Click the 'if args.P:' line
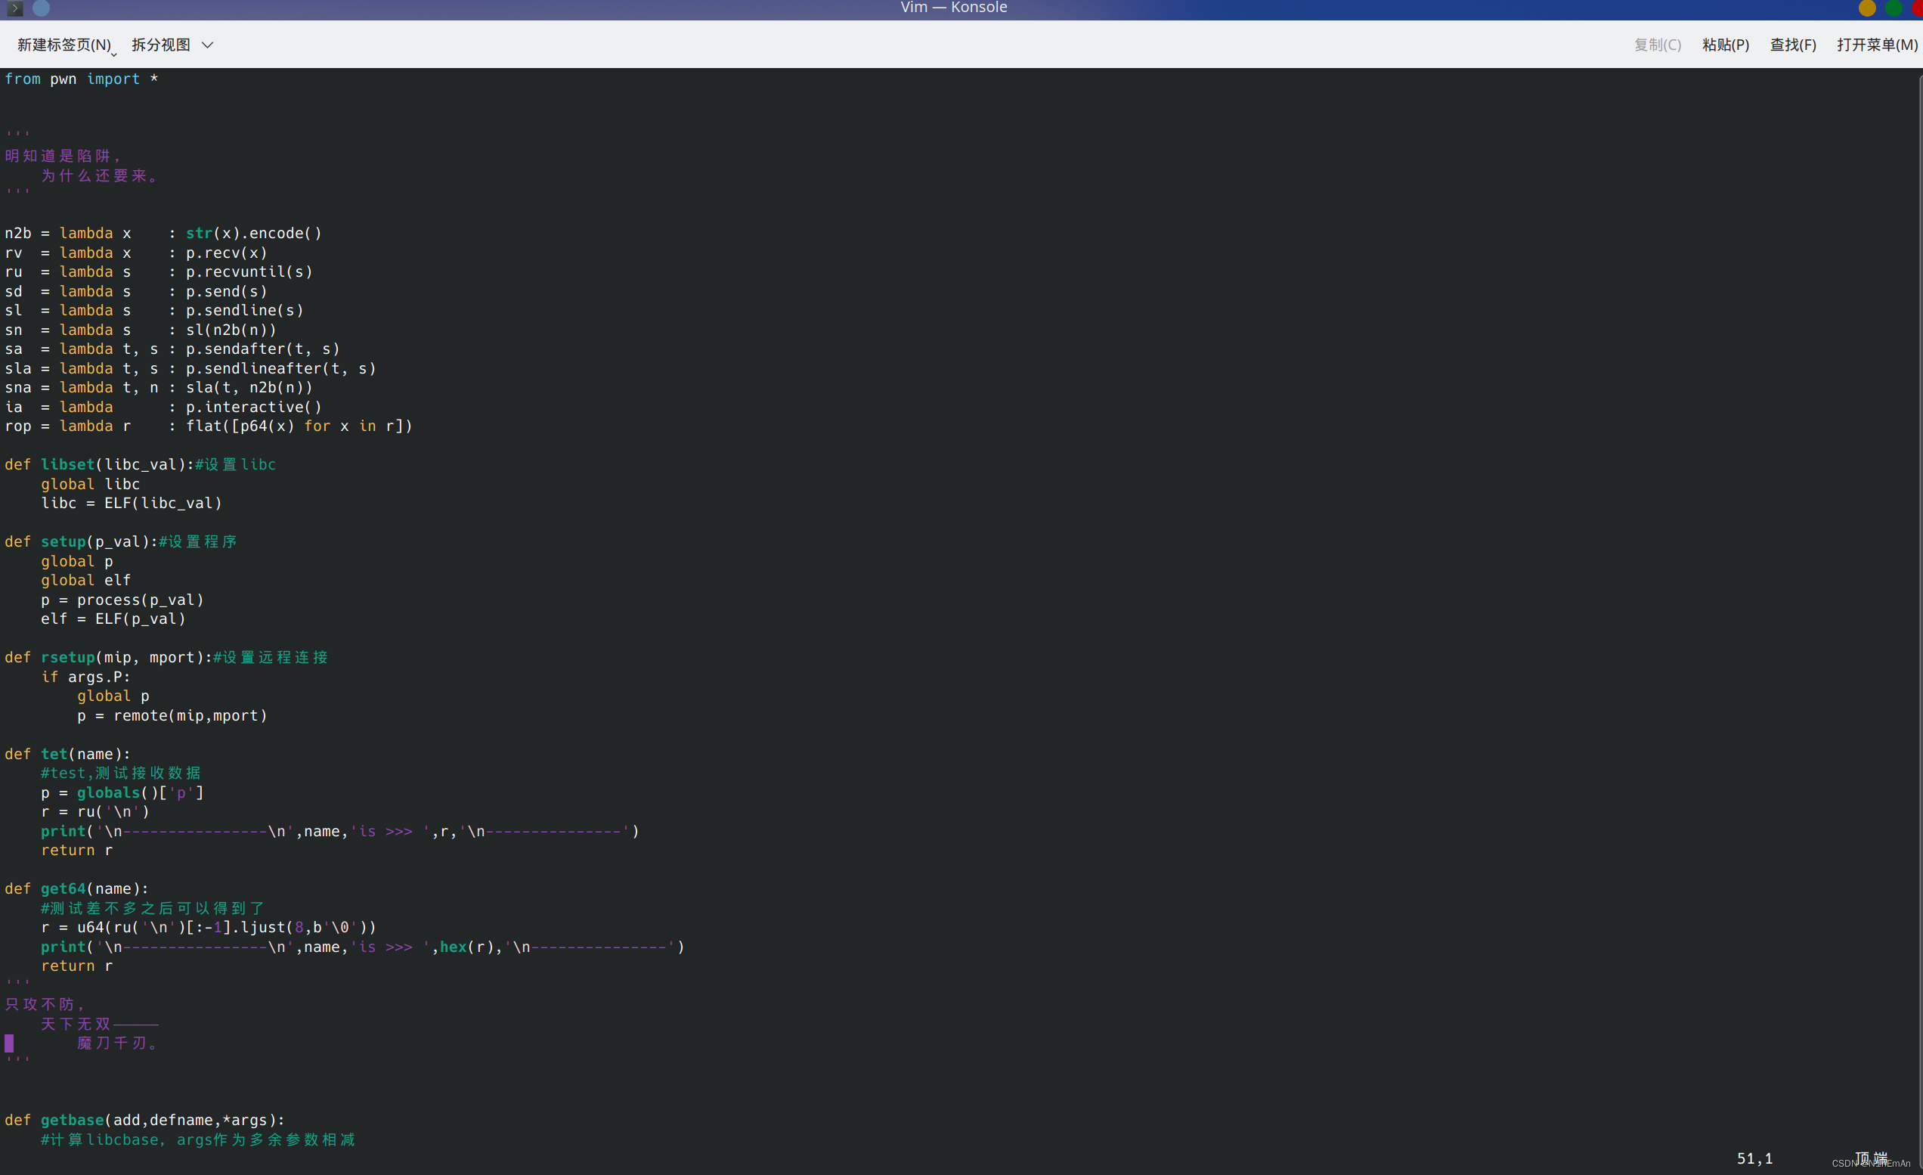 pos(86,677)
